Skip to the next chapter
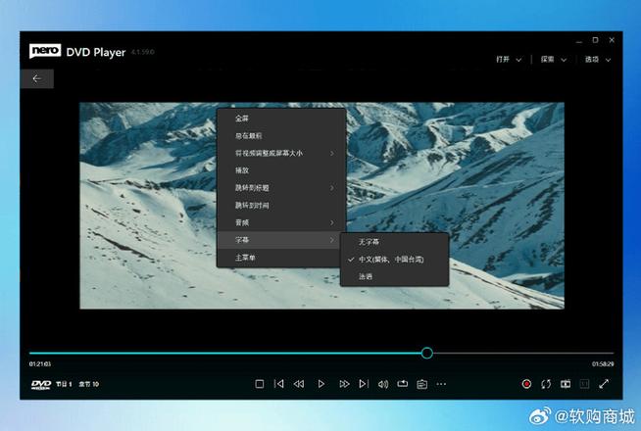 [364, 384]
